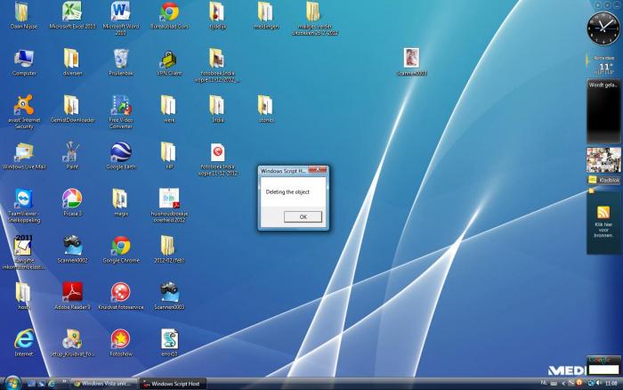The width and height of the screenshot is (623, 390).
Task: Open the Microsoft Excel 2010 shortcut
Action: coord(72,12)
